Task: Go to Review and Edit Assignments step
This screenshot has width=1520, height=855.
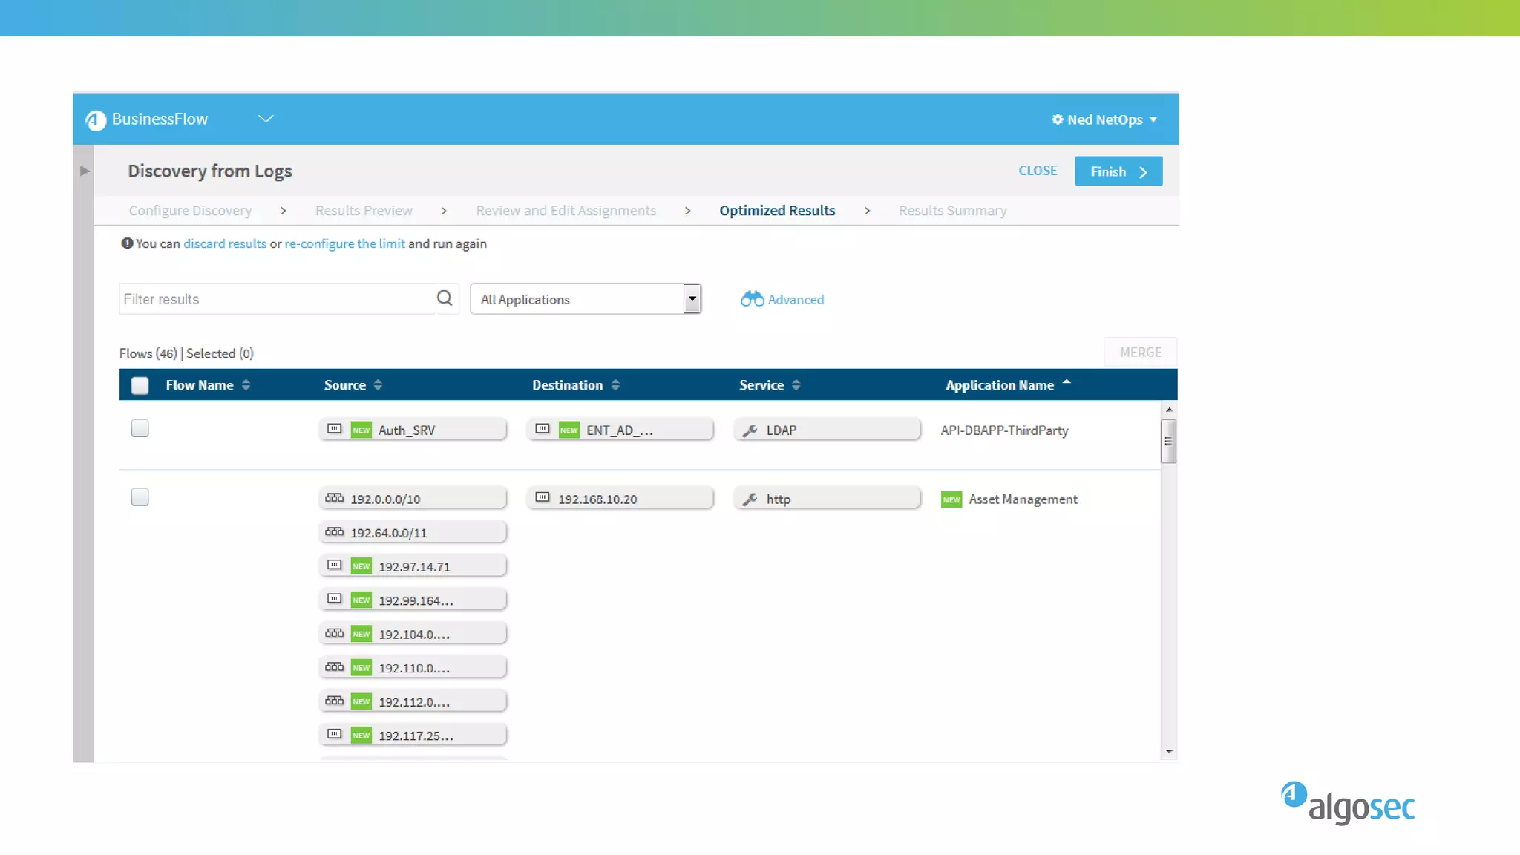Action: point(566,211)
